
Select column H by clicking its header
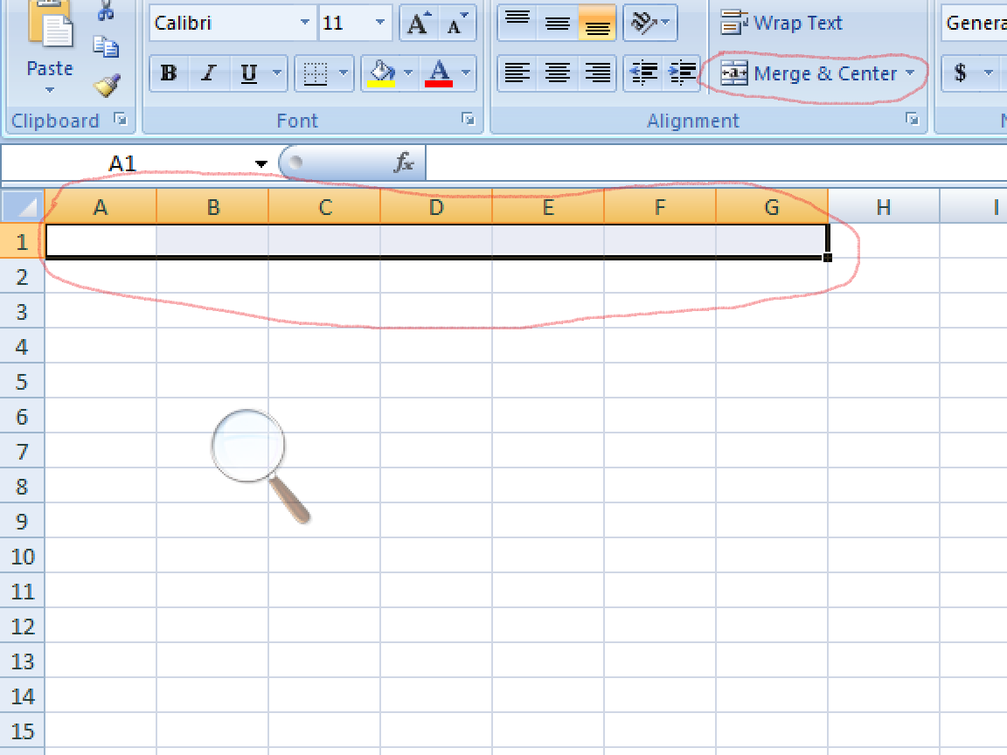click(x=883, y=207)
